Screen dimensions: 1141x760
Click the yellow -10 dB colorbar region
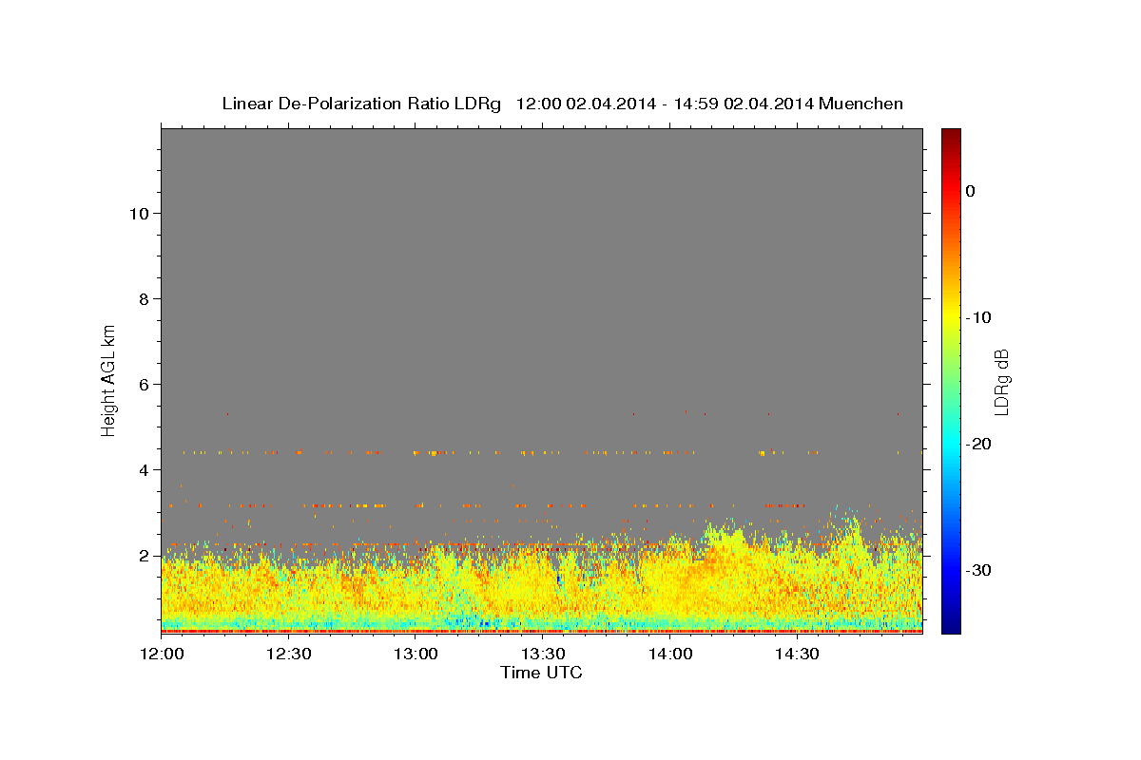click(x=951, y=316)
